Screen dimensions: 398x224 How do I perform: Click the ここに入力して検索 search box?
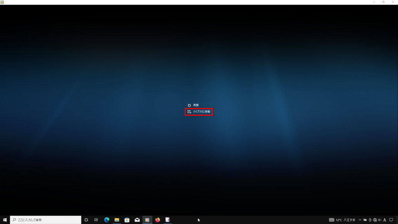pos(45,220)
